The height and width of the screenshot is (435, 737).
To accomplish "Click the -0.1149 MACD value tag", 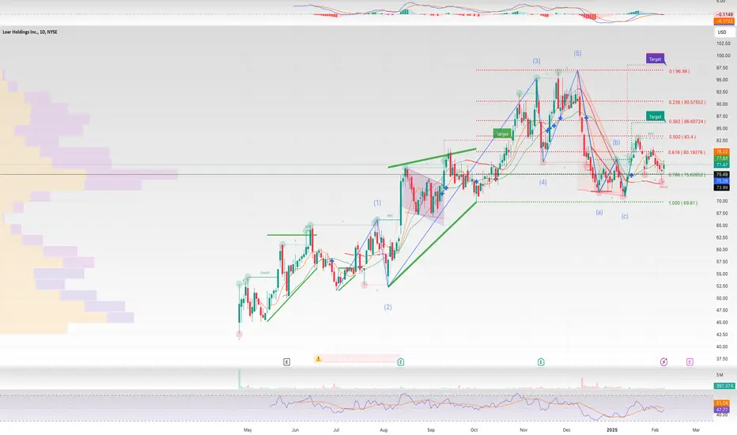I will (x=724, y=14).
